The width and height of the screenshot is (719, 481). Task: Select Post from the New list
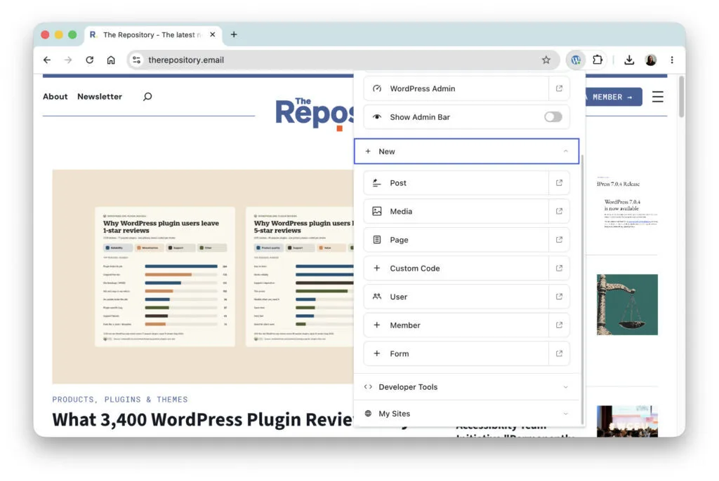(x=456, y=183)
